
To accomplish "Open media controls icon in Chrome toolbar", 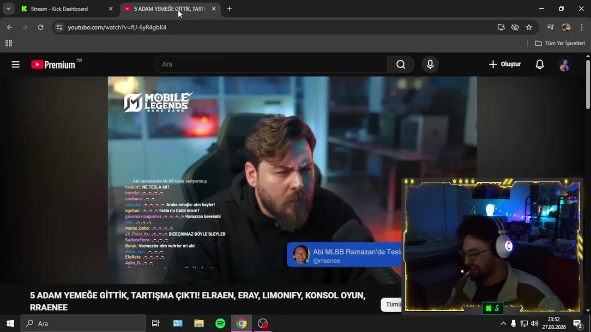I will (x=550, y=27).
